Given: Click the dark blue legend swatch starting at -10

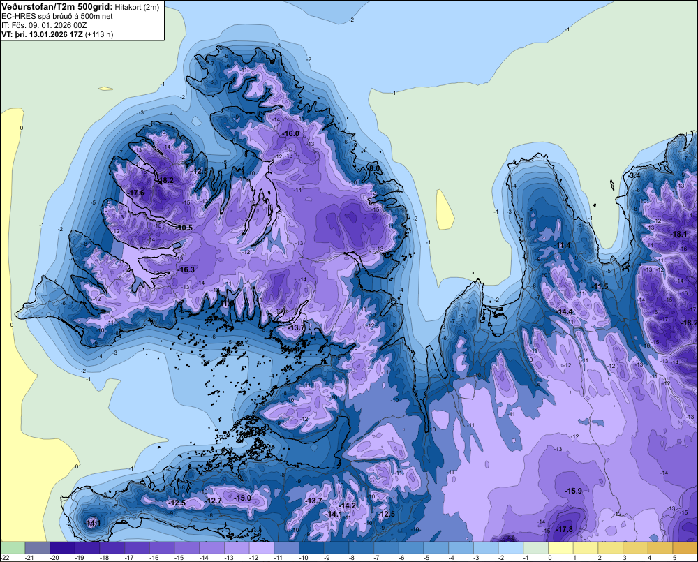Looking at the screenshot, I should click(x=311, y=548).
